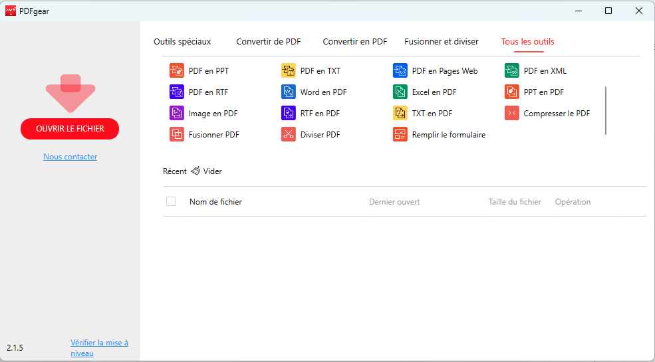Click the PDF en Pages Web icon
This screenshot has width=655, height=362.
[400, 70]
